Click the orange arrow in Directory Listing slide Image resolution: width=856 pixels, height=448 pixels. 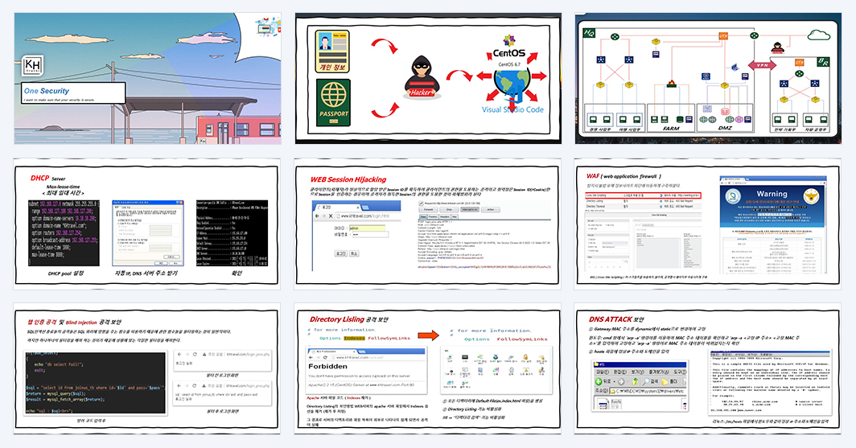coord(428,335)
